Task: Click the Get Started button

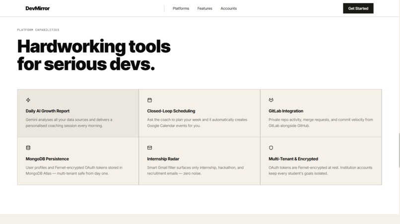Action: (x=358, y=8)
